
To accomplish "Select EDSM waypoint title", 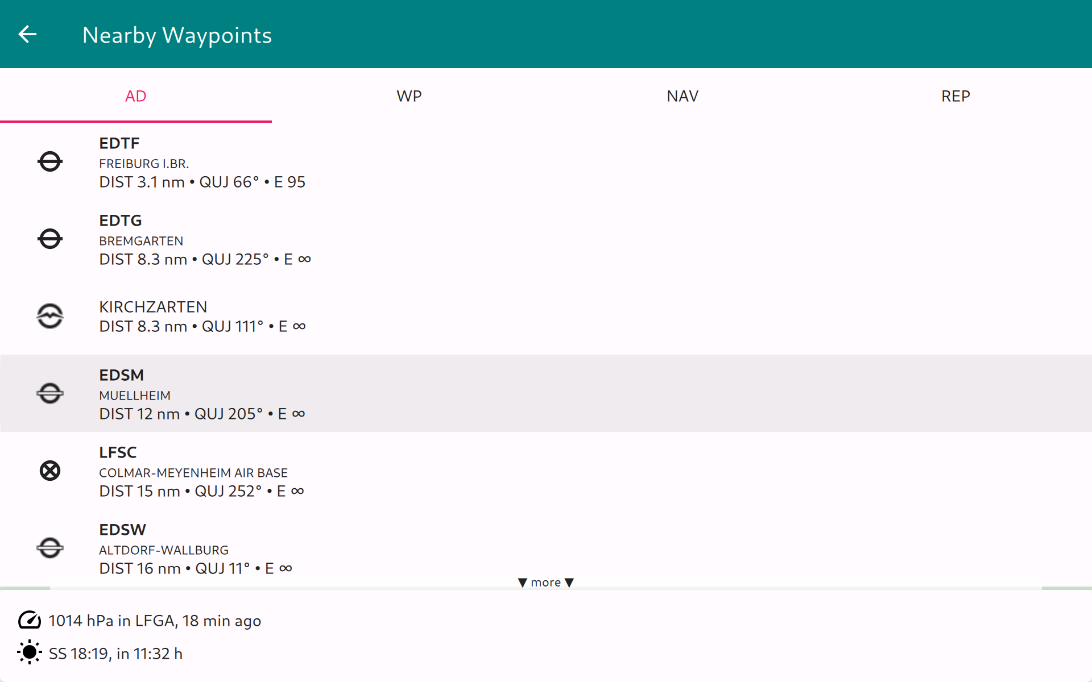I will click(x=122, y=375).
